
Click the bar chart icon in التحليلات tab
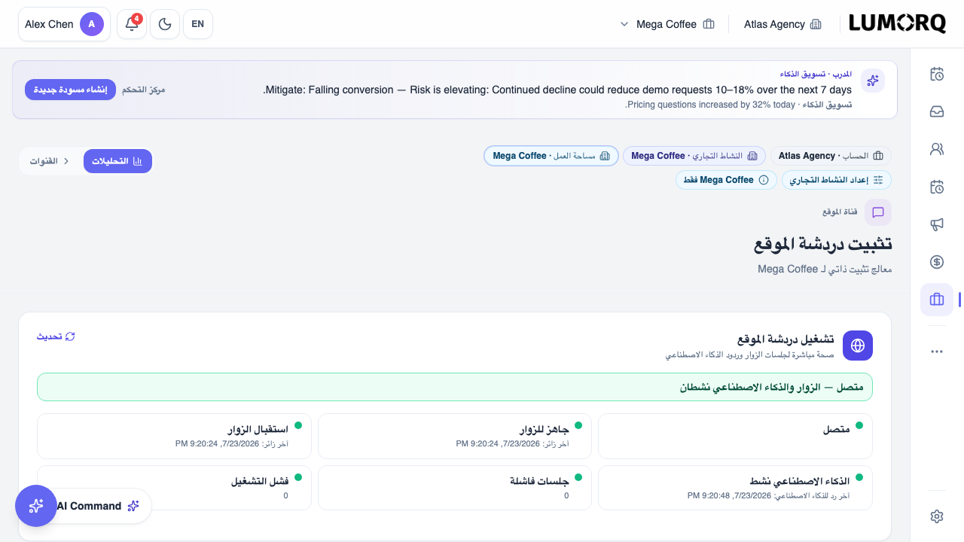click(137, 161)
